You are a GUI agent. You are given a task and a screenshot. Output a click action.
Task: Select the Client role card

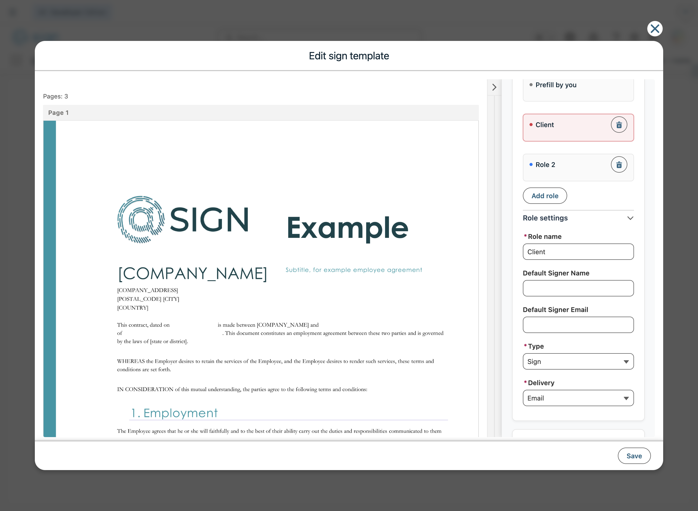coord(567,128)
